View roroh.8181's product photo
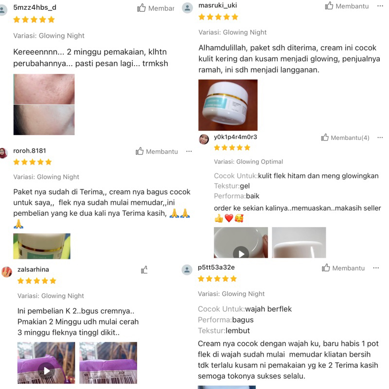389x389 pixels. [x=42, y=246]
